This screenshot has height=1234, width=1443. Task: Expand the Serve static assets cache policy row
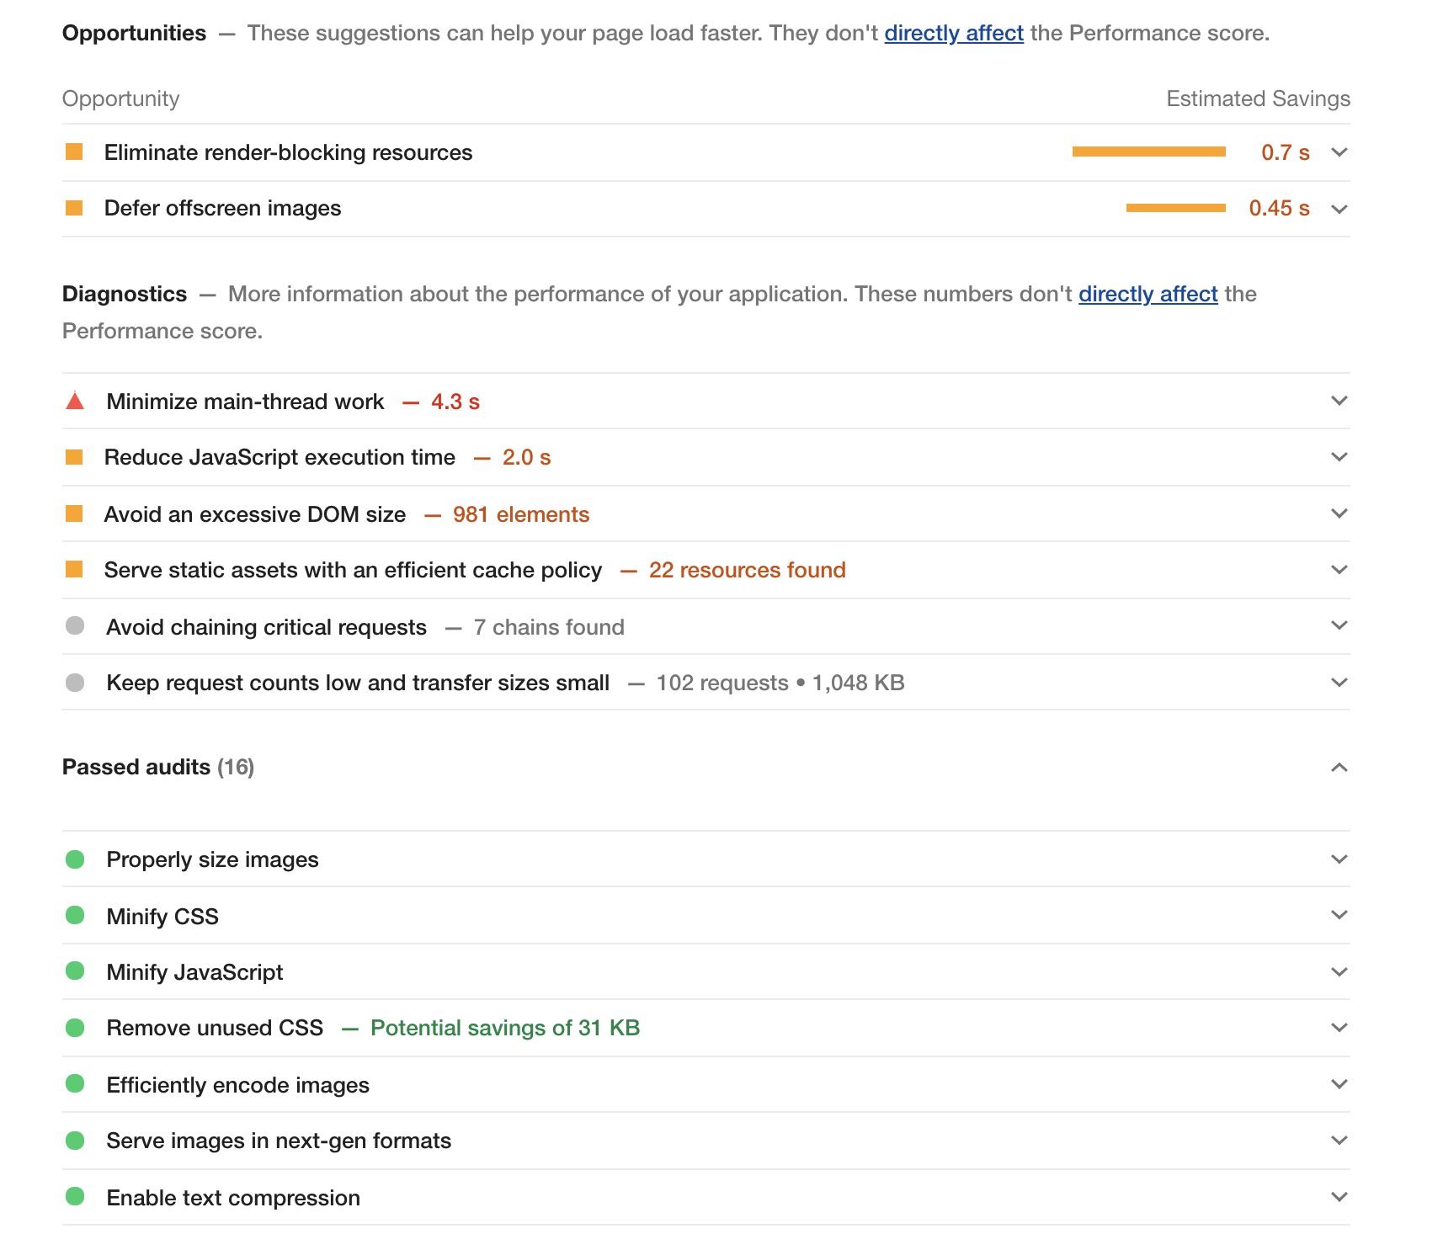pos(1339,570)
